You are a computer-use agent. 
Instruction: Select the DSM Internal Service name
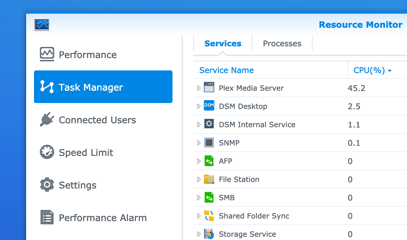click(257, 125)
